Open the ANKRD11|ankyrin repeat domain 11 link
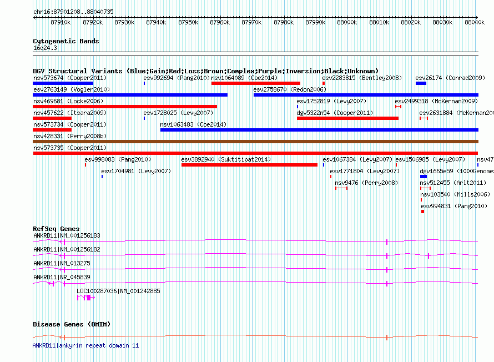The image size is (494, 362). tap(85, 345)
